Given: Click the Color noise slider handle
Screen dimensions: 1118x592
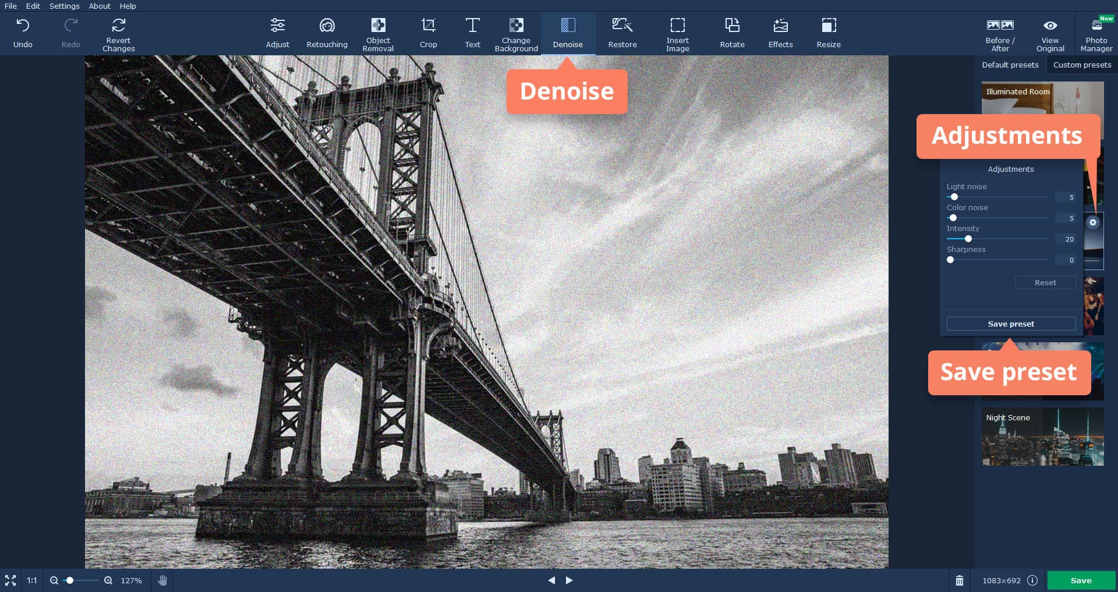Looking at the screenshot, I should pyautogui.click(x=953, y=218).
